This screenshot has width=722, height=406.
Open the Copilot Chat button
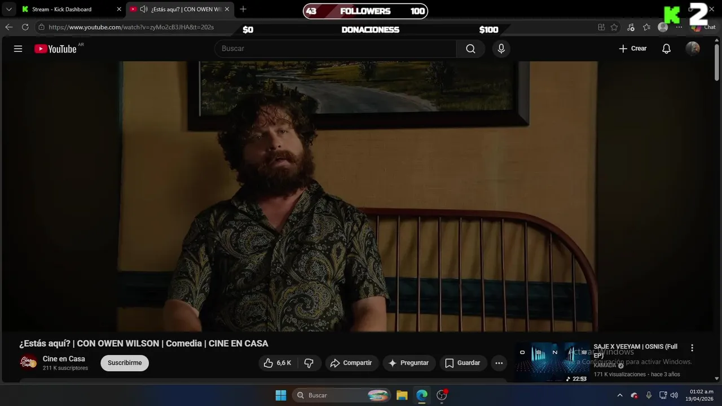tap(703, 27)
